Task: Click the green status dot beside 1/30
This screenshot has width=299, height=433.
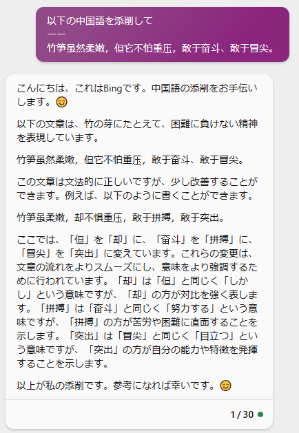Action: pos(260,414)
